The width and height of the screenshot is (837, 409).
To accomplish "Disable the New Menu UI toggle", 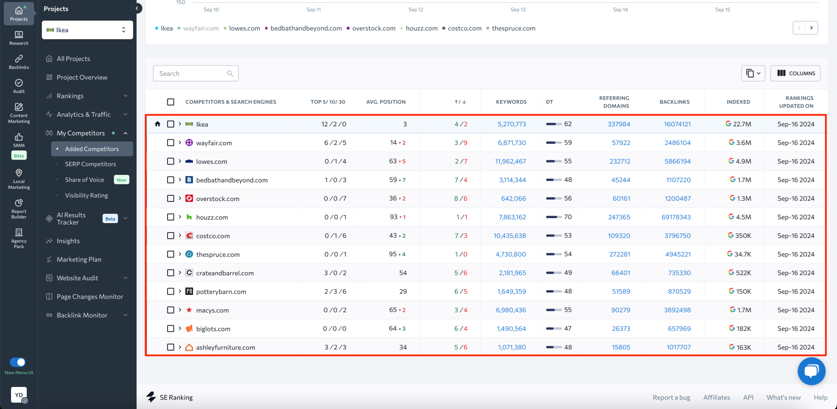I will [18, 362].
